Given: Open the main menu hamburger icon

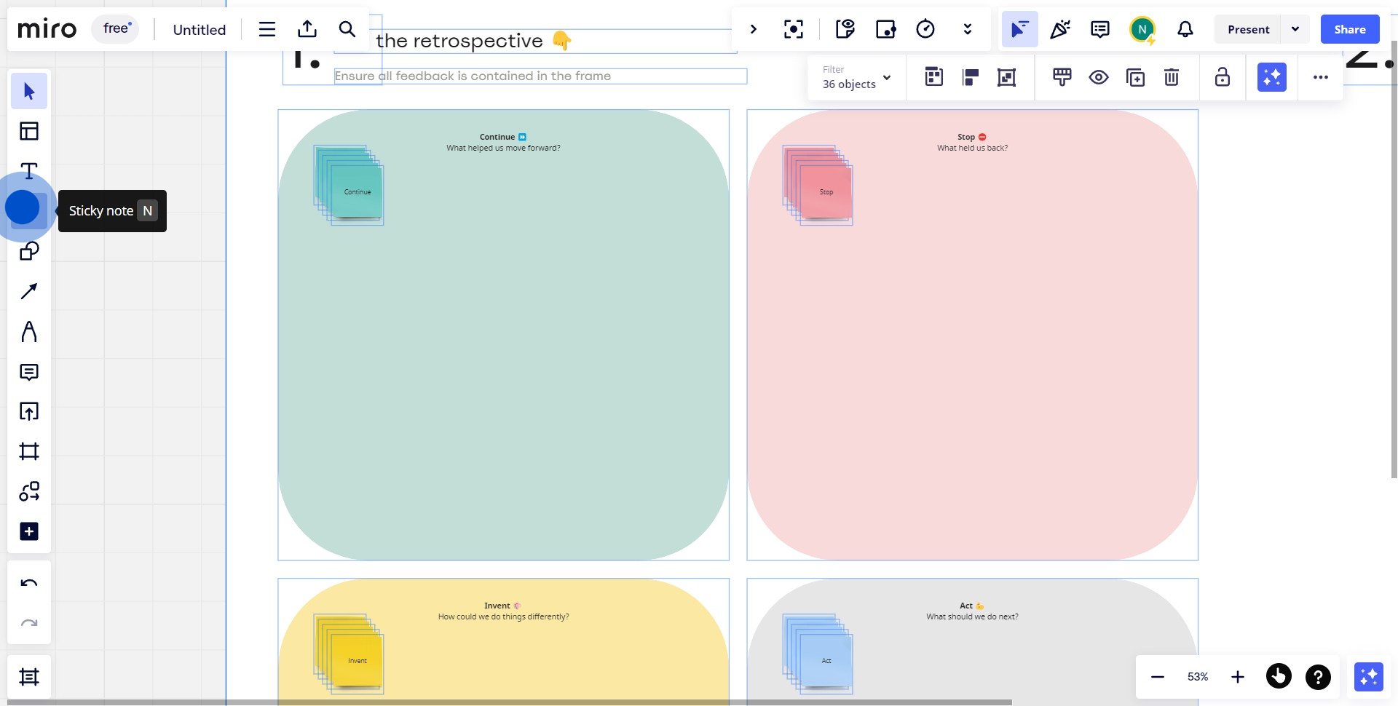Looking at the screenshot, I should [267, 29].
